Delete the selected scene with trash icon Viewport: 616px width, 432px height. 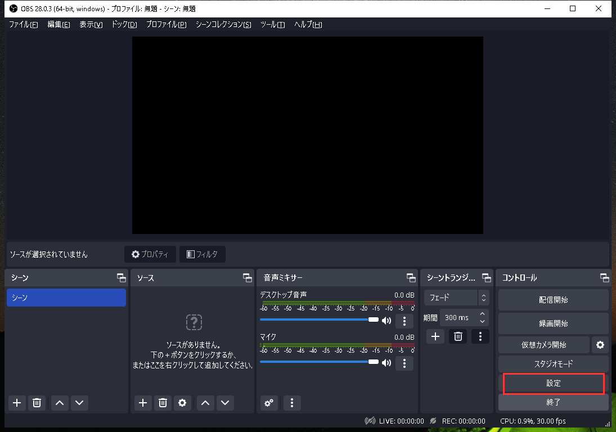coord(37,403)
